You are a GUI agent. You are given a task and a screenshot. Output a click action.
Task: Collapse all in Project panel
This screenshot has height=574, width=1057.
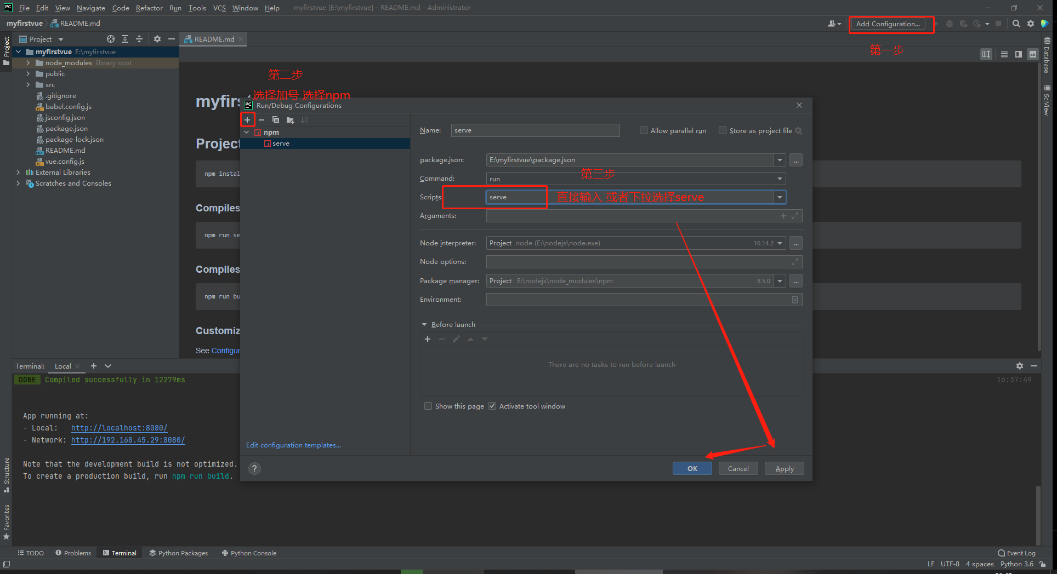pyautogui.click(x=139, y=39)
